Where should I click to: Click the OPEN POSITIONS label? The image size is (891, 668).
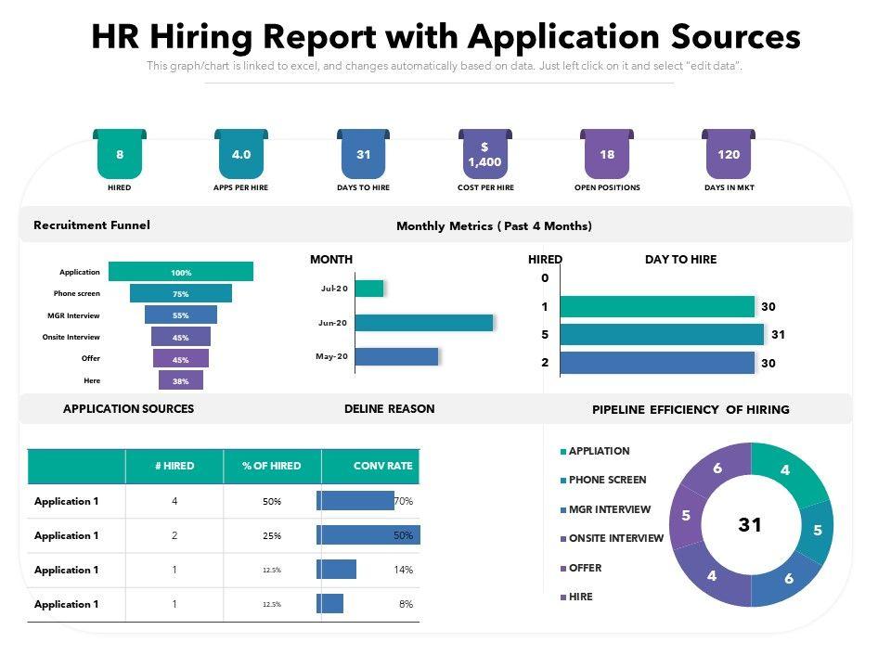[x=607, y=187]
